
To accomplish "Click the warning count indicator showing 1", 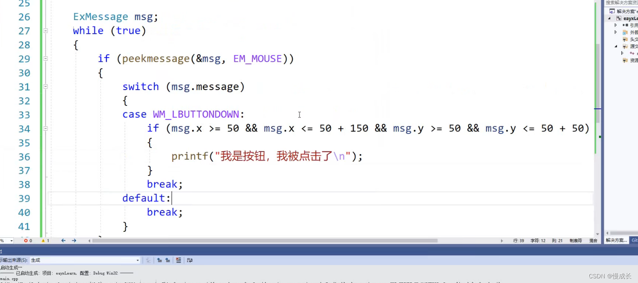I will pos(45,241).
